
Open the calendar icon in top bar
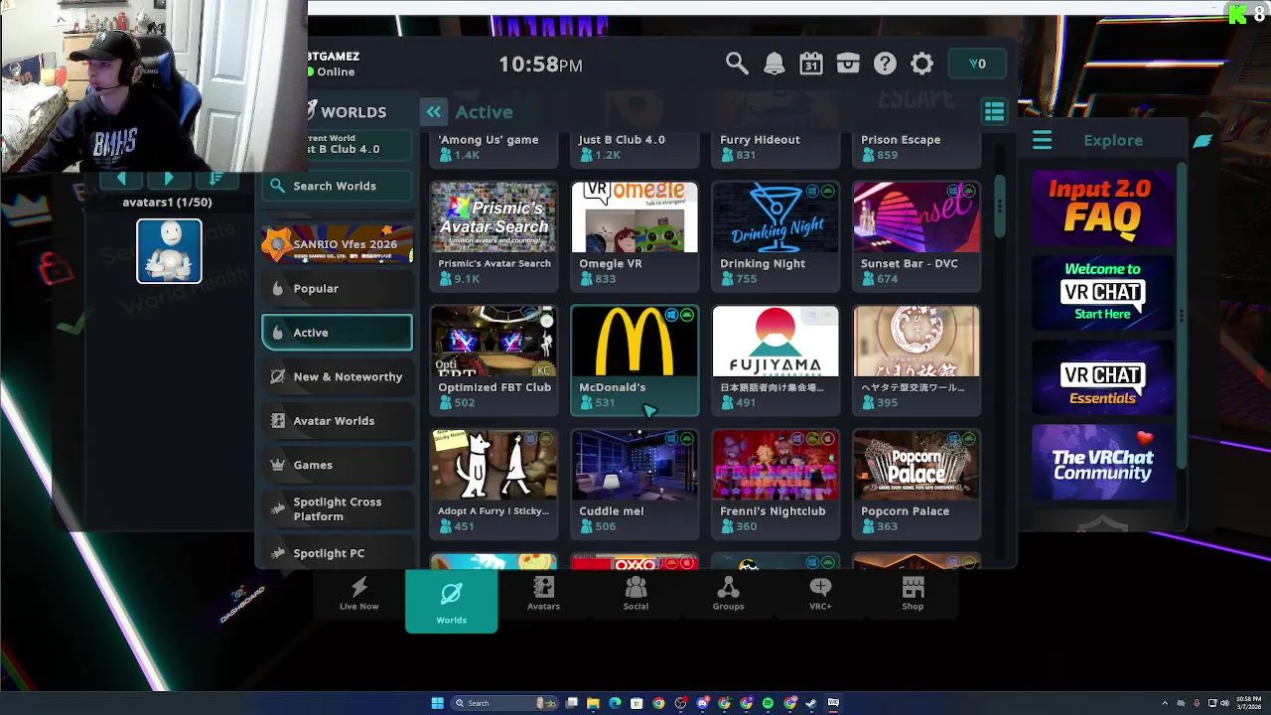point(810,65)
